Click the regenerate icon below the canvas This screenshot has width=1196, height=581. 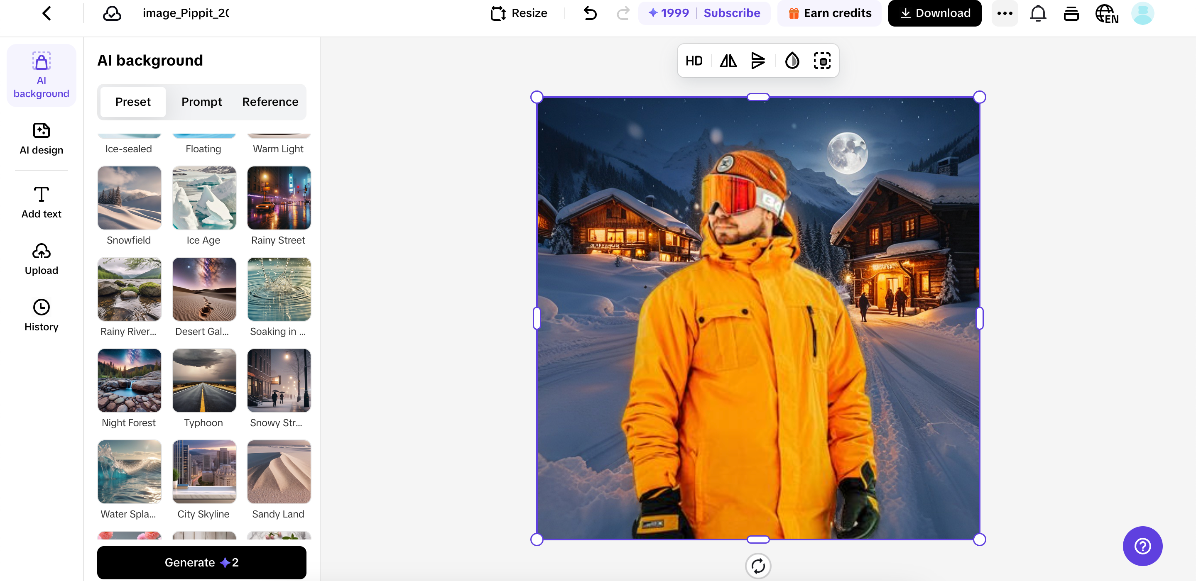pos(758,566)
